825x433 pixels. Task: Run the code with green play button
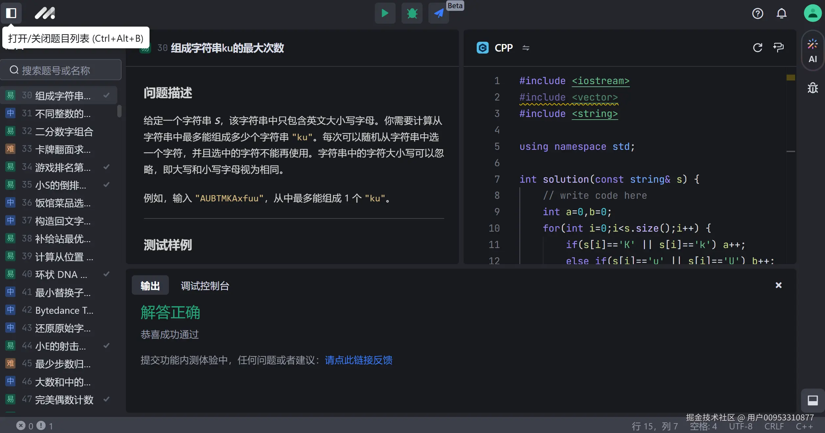pos(385,13)
